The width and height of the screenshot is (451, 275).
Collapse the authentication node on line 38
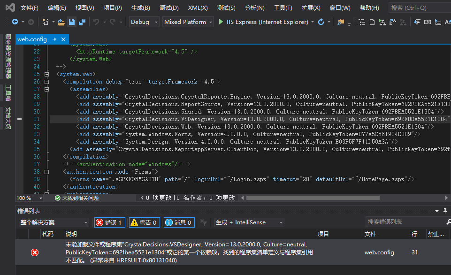click(46, 172)
